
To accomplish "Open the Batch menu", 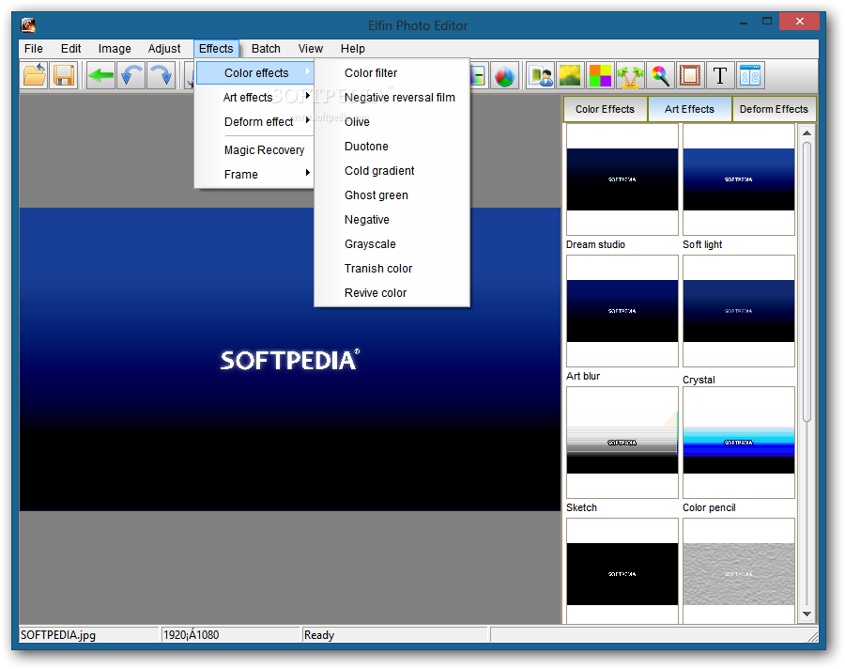I will (x=266, y=49).
